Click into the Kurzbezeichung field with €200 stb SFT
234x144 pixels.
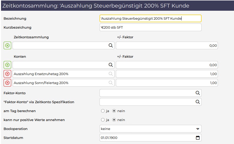click(151, 28)
